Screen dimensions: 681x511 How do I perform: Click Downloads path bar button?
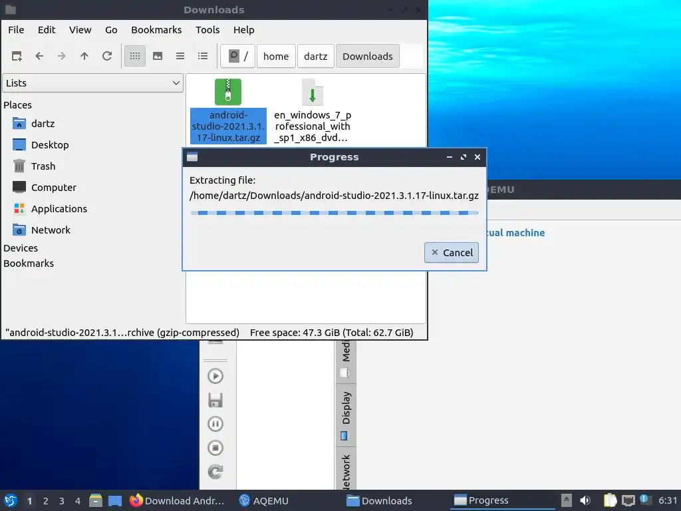(x=367, y=56)
